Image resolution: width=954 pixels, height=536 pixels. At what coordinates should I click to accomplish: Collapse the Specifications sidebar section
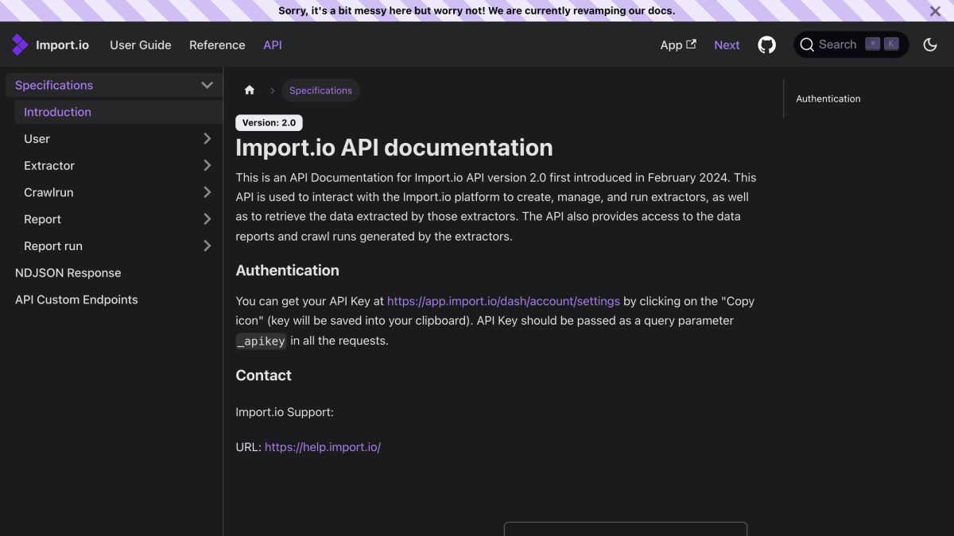point(207,85)
